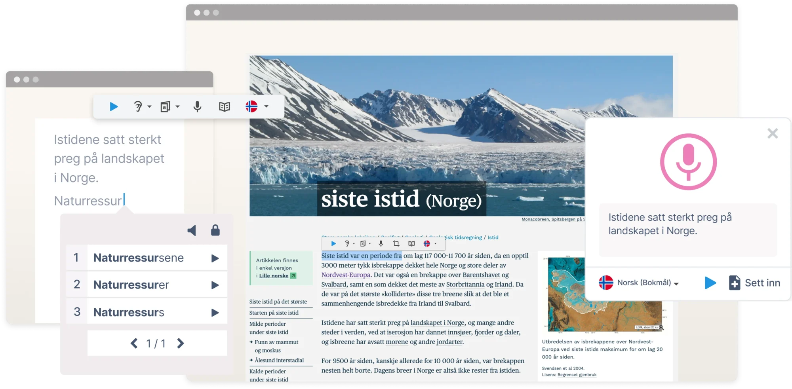The image size is (792, 389).
Task: Toggle the padlock in word prediction panel
Action: click(x=215, y=230)
